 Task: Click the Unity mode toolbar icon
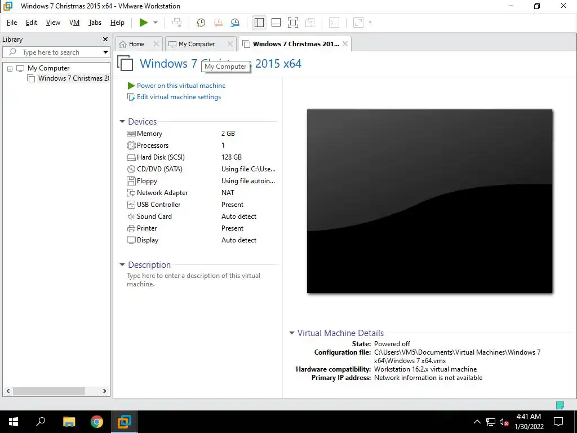310,23
